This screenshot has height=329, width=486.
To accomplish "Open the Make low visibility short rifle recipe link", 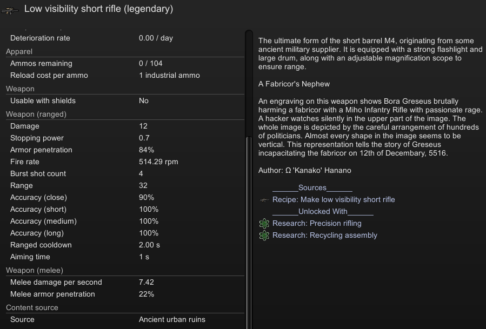I will pyautogui.click(x=334, y=199).
